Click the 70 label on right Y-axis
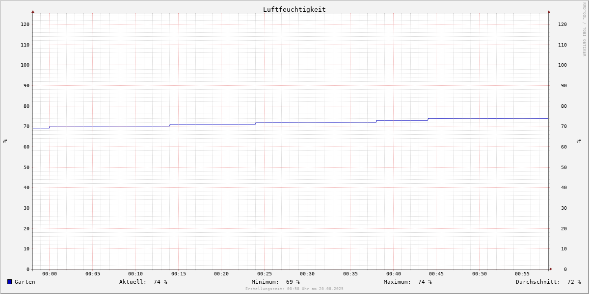Image resolution: width=589 pixels, height=294 pixels. 564,126
